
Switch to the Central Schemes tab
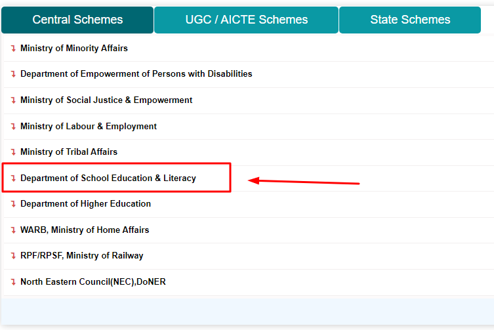point(77,20)
